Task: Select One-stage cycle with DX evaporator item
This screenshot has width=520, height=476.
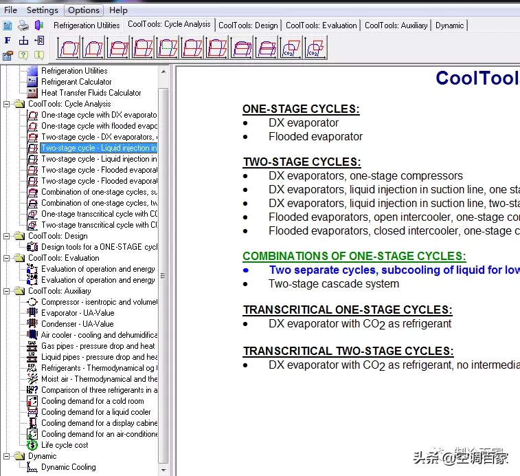Action: pyautogui.click(x=99, y=115)
